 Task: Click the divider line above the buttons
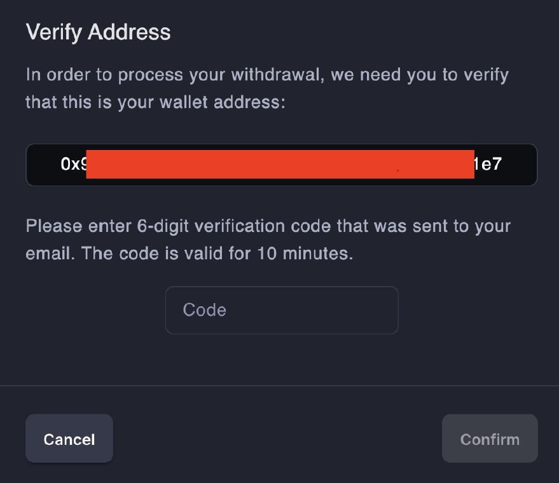click(x=279, y=386)
